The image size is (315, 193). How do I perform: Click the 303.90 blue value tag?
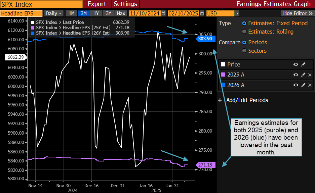point(205,39)
